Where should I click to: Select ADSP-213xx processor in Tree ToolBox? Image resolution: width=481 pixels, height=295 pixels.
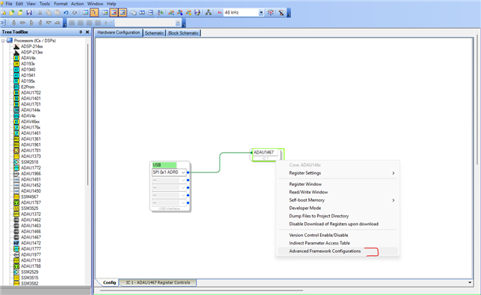(x=32, y=52)
